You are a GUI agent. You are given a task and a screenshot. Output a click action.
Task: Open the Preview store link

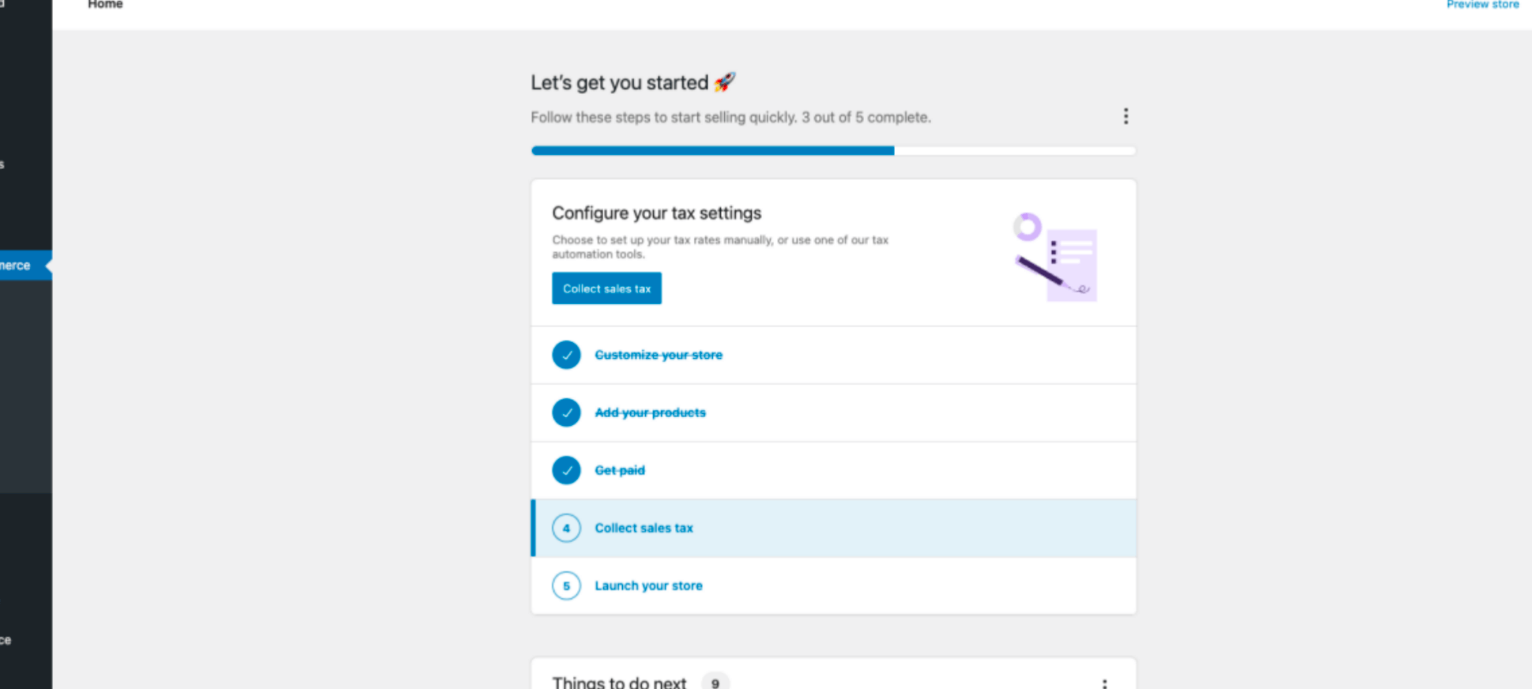click(x=1482, y=5)
